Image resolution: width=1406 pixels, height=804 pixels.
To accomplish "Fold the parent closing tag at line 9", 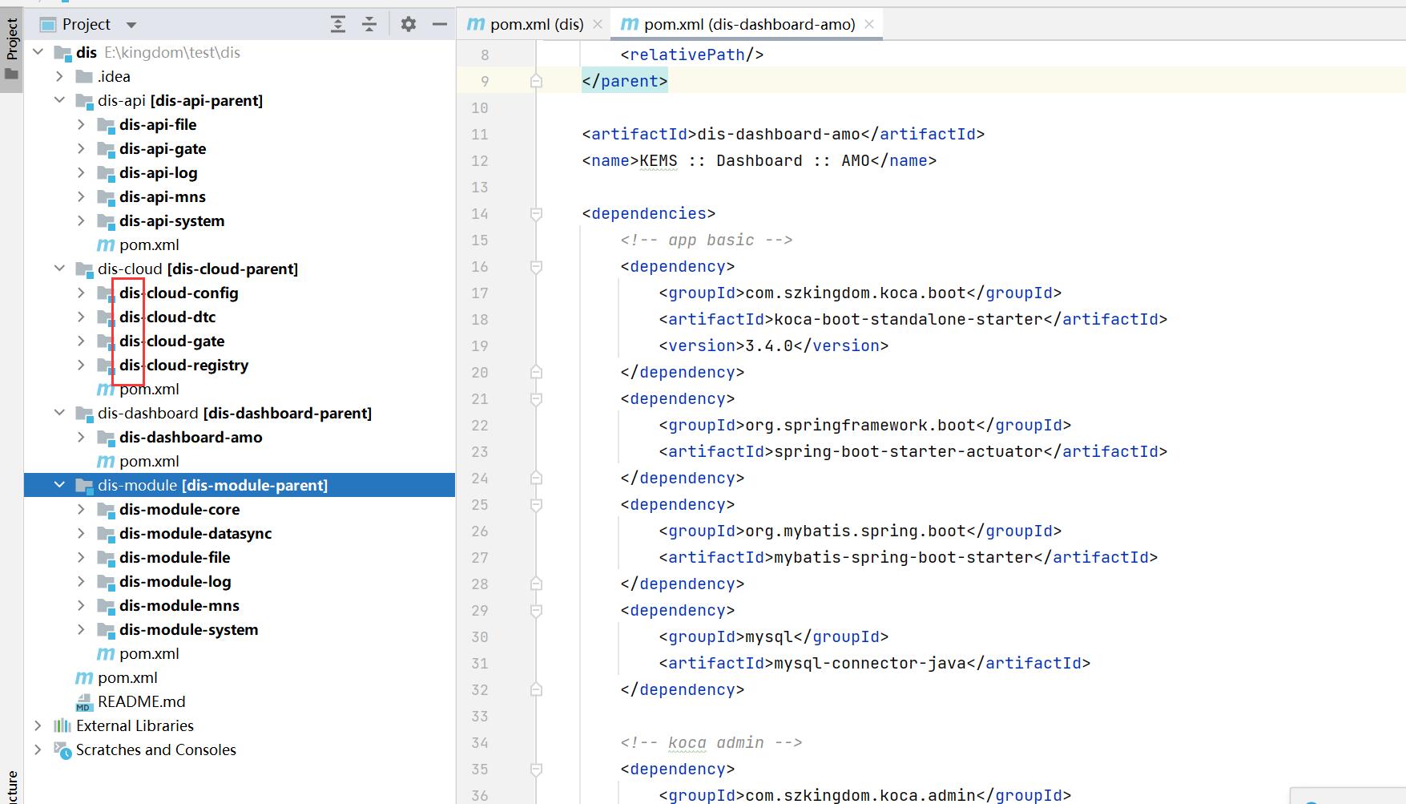I will [536, 81].
